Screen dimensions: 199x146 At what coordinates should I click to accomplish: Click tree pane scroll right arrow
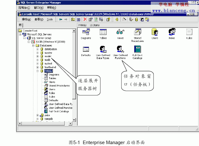coord(70,123)
